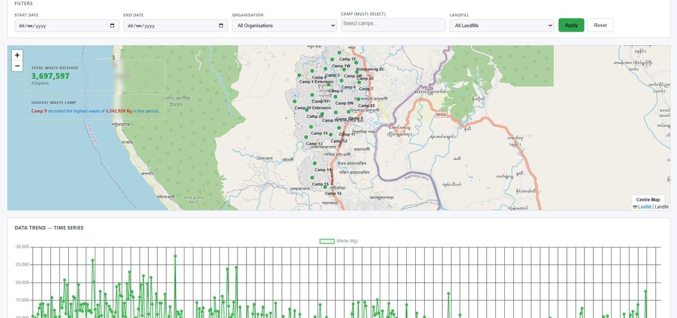Image resolution: width=677 pixels, height=318 pixels.
Task: Click the End Date input field
Action: pos(175,25)
